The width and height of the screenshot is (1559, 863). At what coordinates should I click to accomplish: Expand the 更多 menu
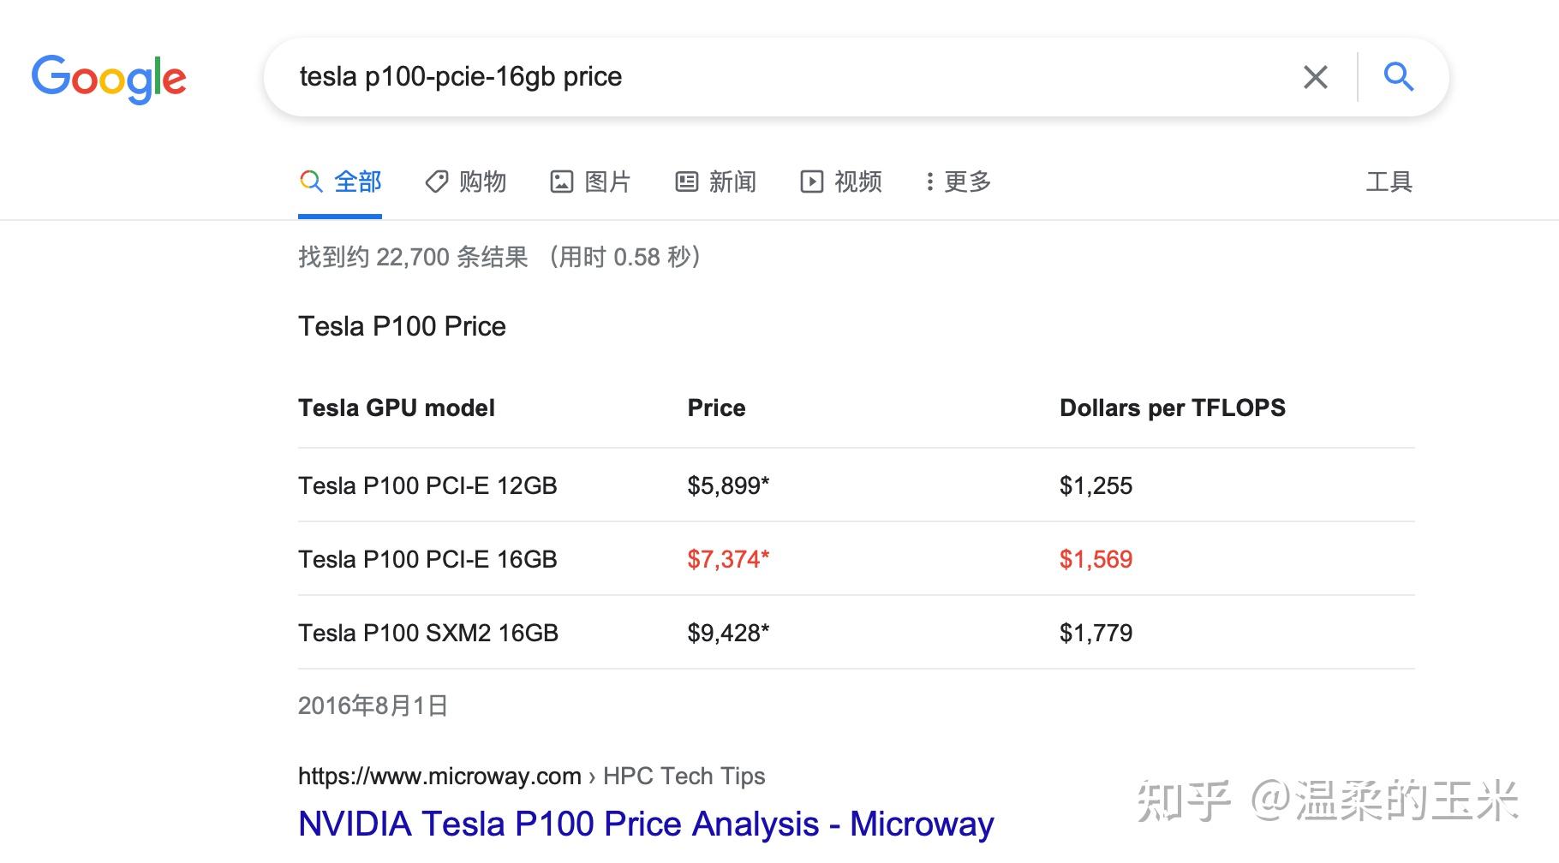click(959, 182)
